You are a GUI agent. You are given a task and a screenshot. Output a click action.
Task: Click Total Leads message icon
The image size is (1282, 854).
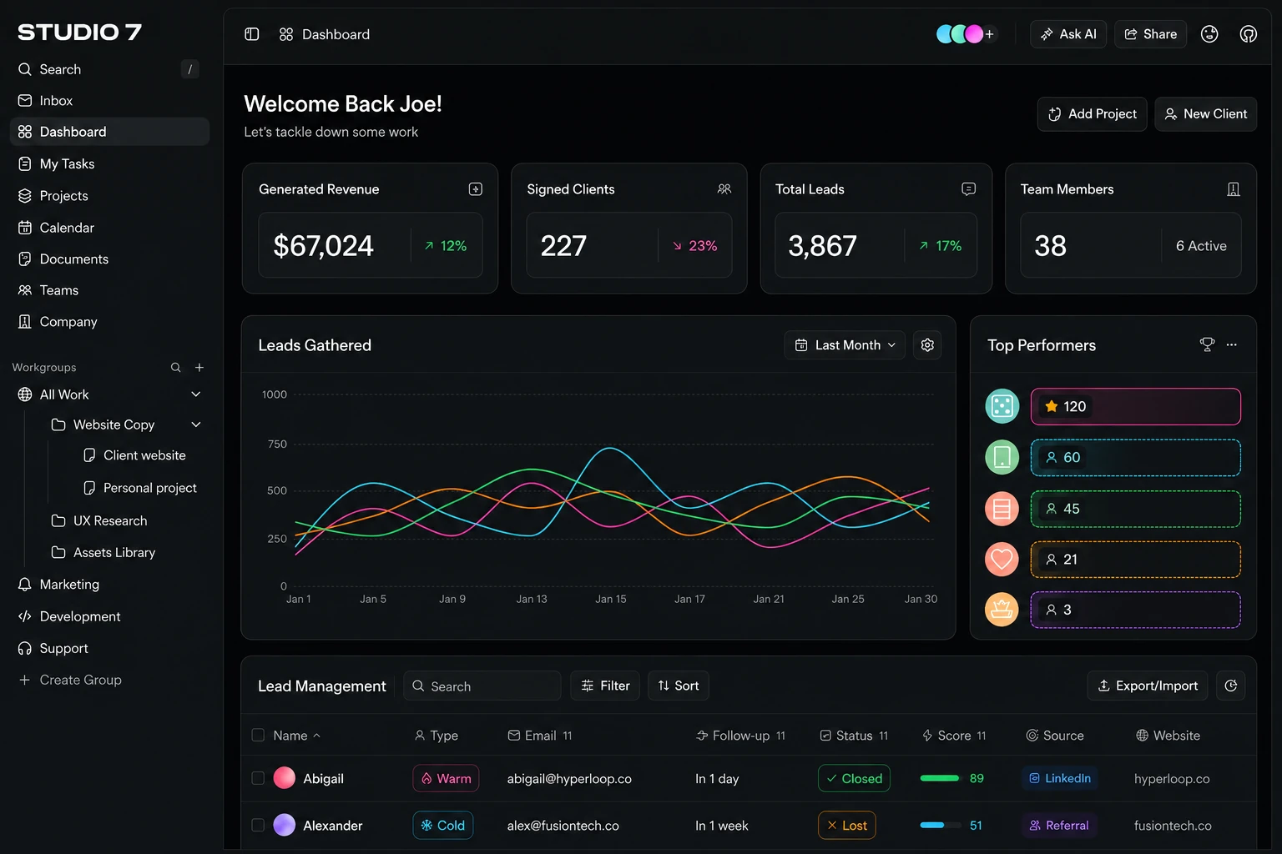[x=968, y=189]
